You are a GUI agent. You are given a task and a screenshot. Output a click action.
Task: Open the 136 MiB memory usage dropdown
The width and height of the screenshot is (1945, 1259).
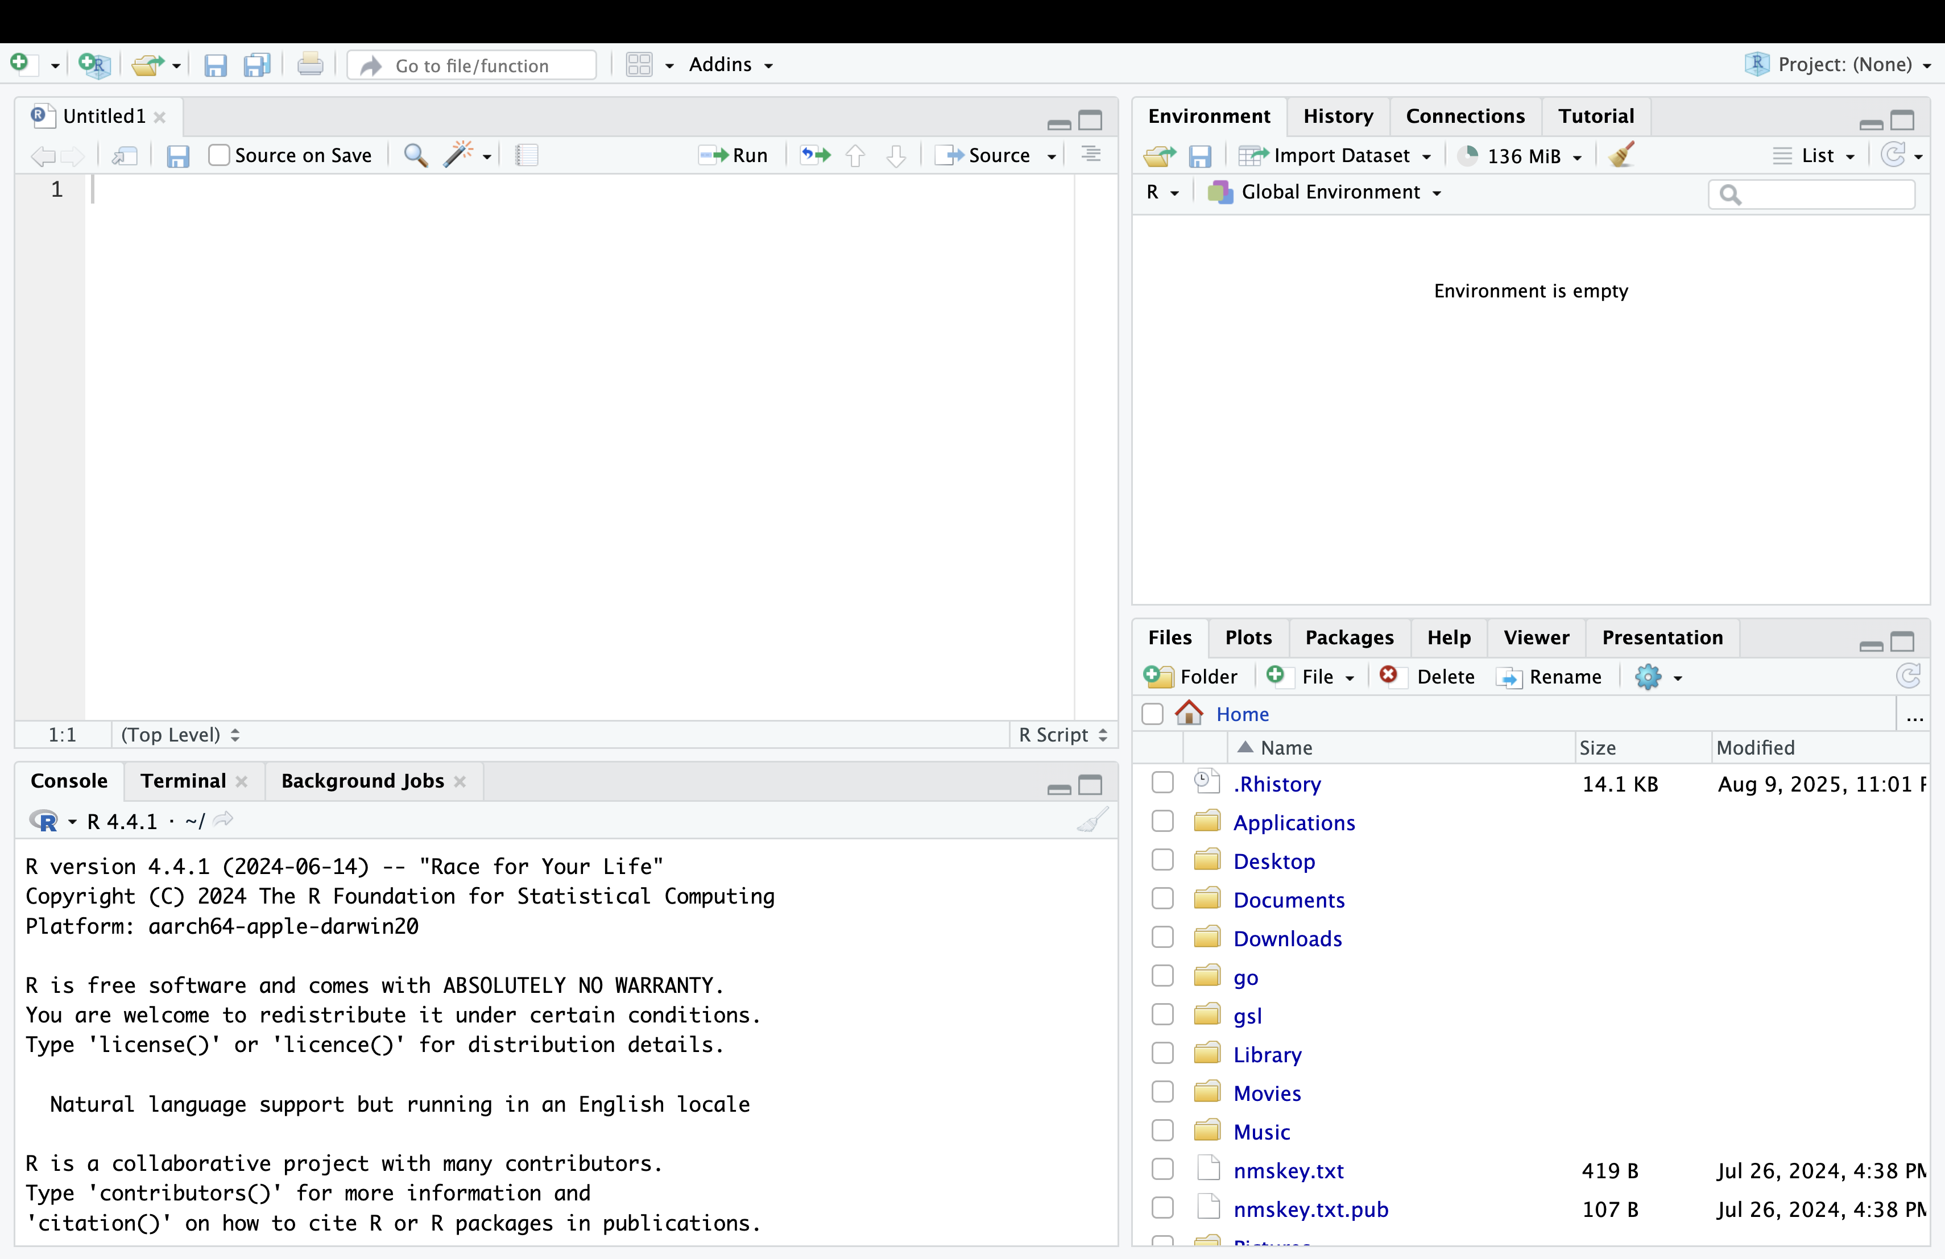point(1520,155)
